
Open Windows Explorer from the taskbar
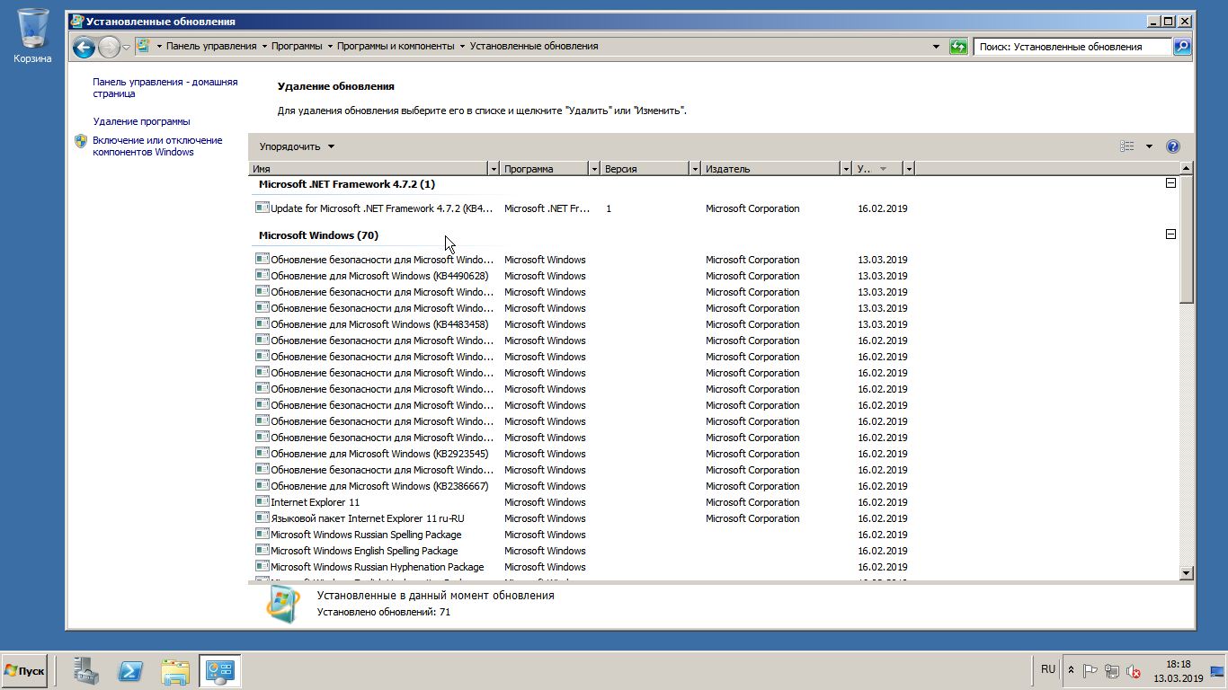[x=175, y=671]
